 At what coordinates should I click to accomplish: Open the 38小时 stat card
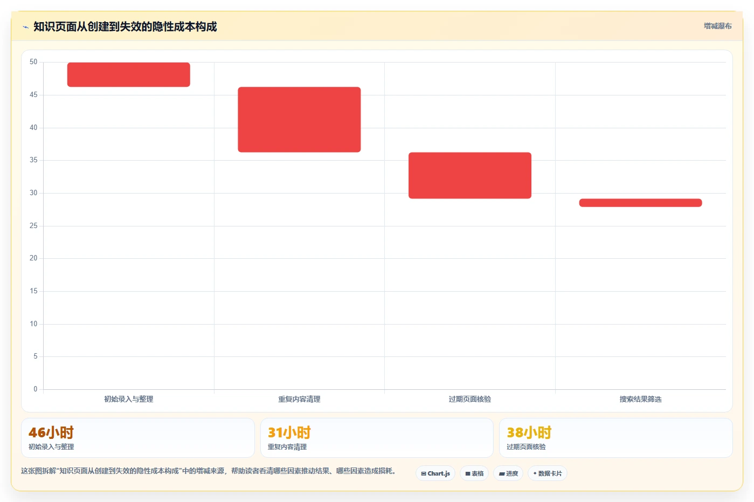click(x=615, y=438)
